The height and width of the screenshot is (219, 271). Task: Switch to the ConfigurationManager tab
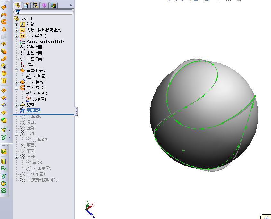click(x=35, y=5)
